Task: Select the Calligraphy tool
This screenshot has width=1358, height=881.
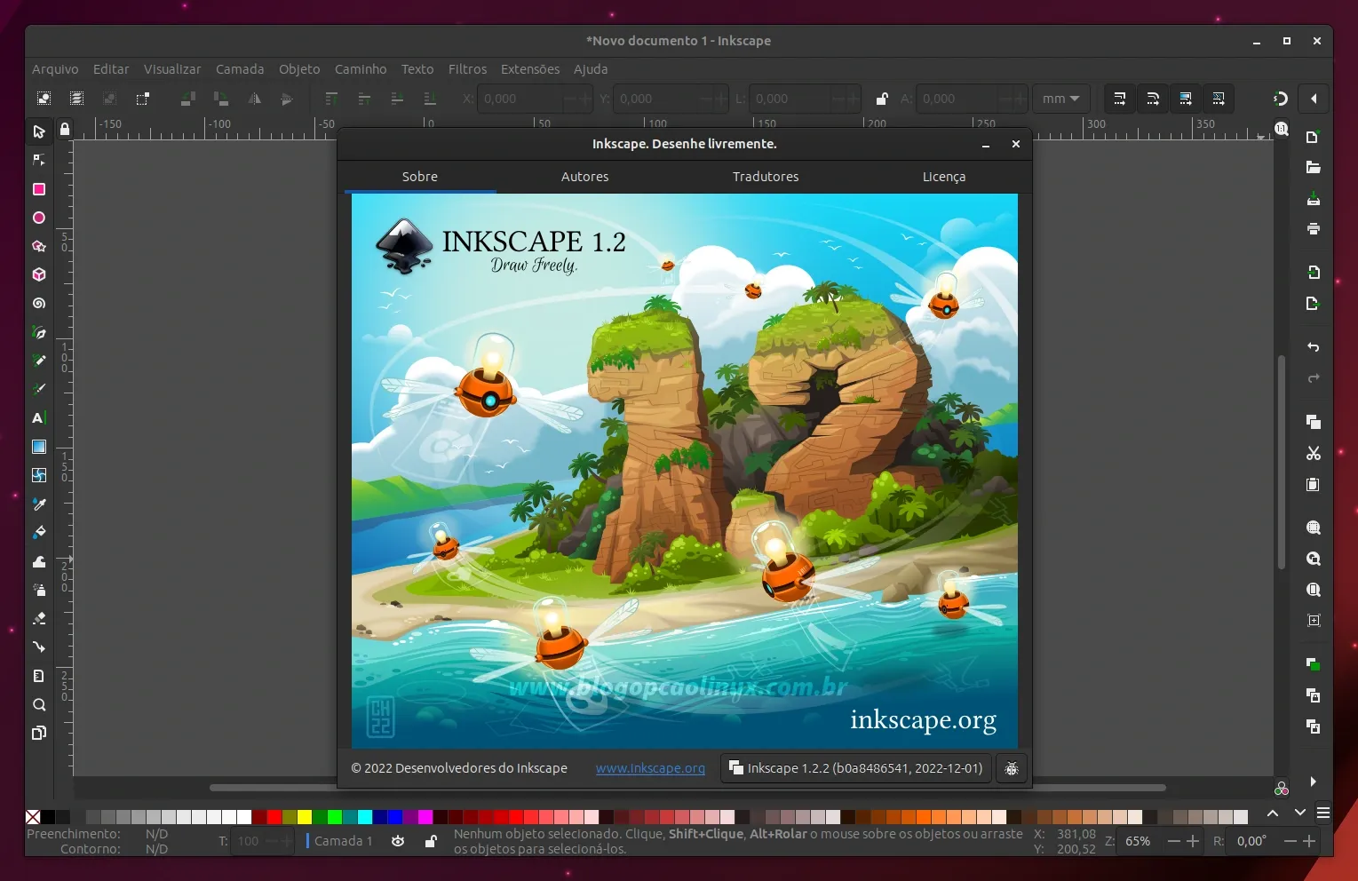Action: (39, 389)
